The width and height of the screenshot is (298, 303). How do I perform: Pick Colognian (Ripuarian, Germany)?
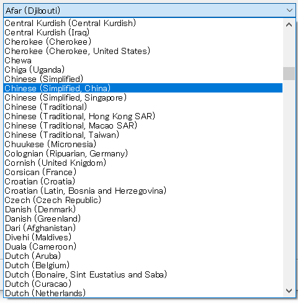pyautogui.click(x=143, y=153)
